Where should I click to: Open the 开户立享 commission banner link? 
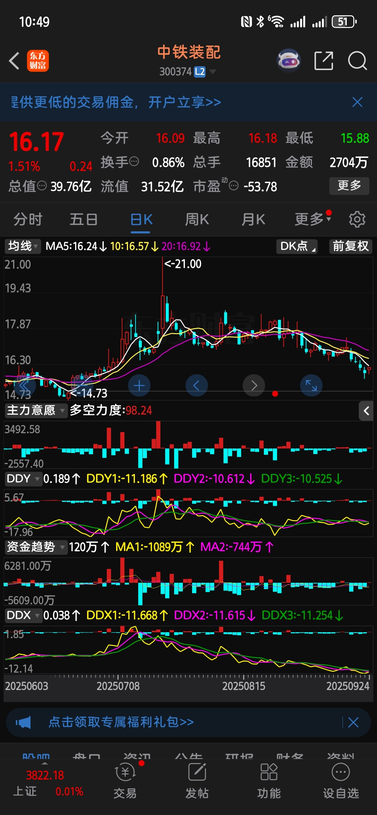click(116, 102)
